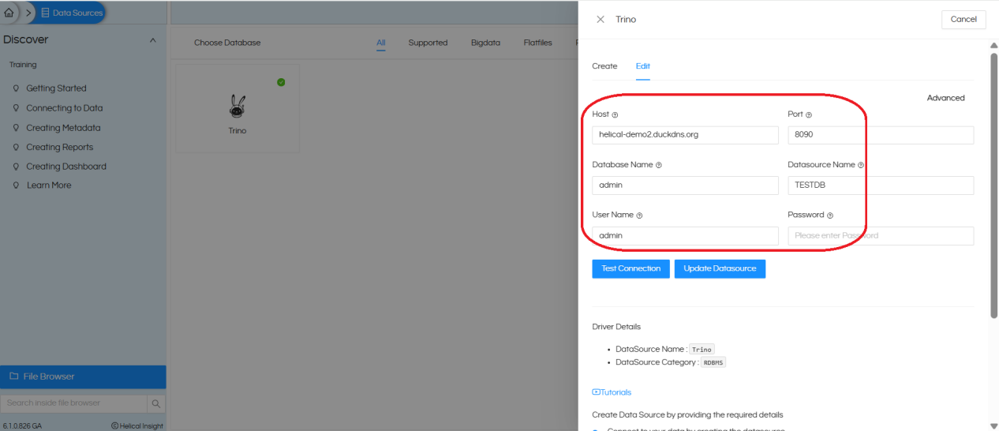Select the Supported database tab

pos(428,43)
